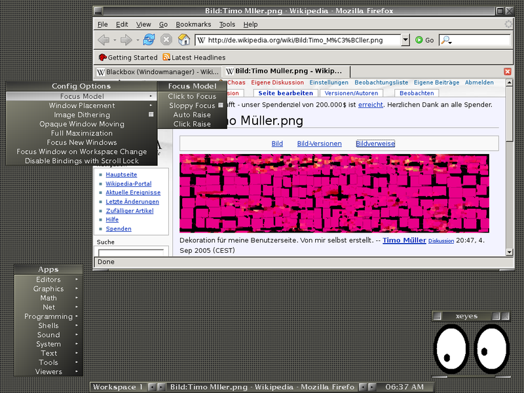This screenshot has width=524, height=393.
Task: Select Click to Focus mode
Action: [x=191, y=96]
